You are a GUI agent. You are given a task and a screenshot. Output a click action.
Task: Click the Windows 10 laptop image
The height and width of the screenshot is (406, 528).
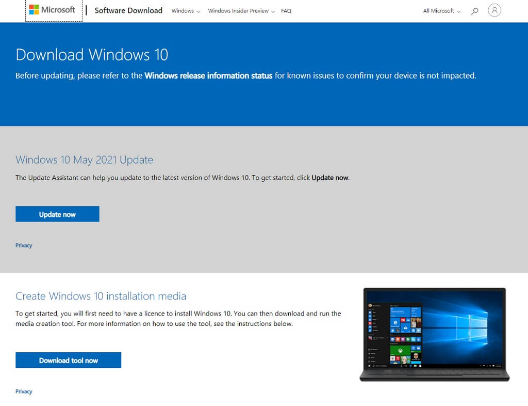pyautogui.click(x=434, y=335)
